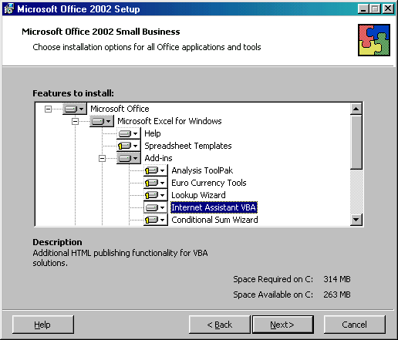Collapse the Microsoft Excel for Windows node
The width and height of the screenshot is (398, 340).
pos(75,121)
